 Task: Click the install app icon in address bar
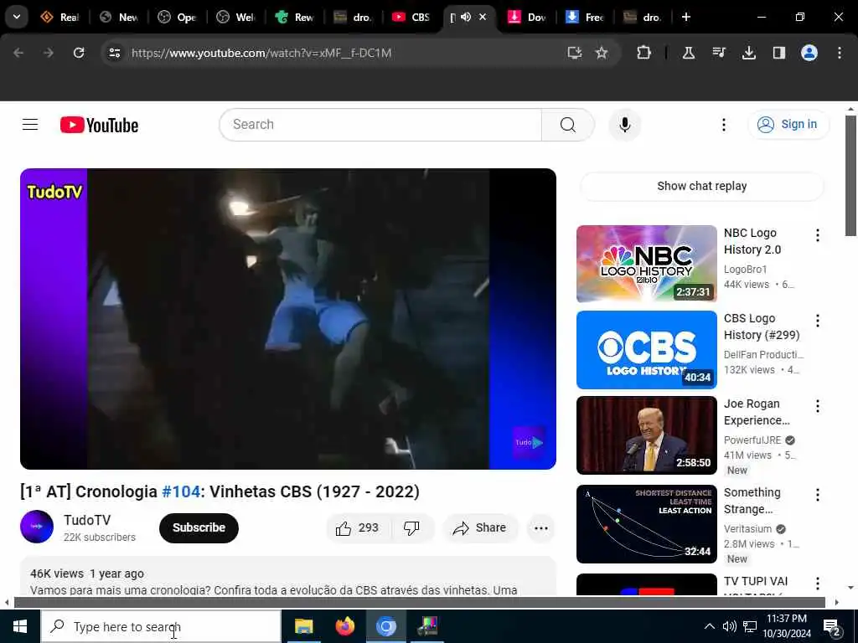click(574, 53)
